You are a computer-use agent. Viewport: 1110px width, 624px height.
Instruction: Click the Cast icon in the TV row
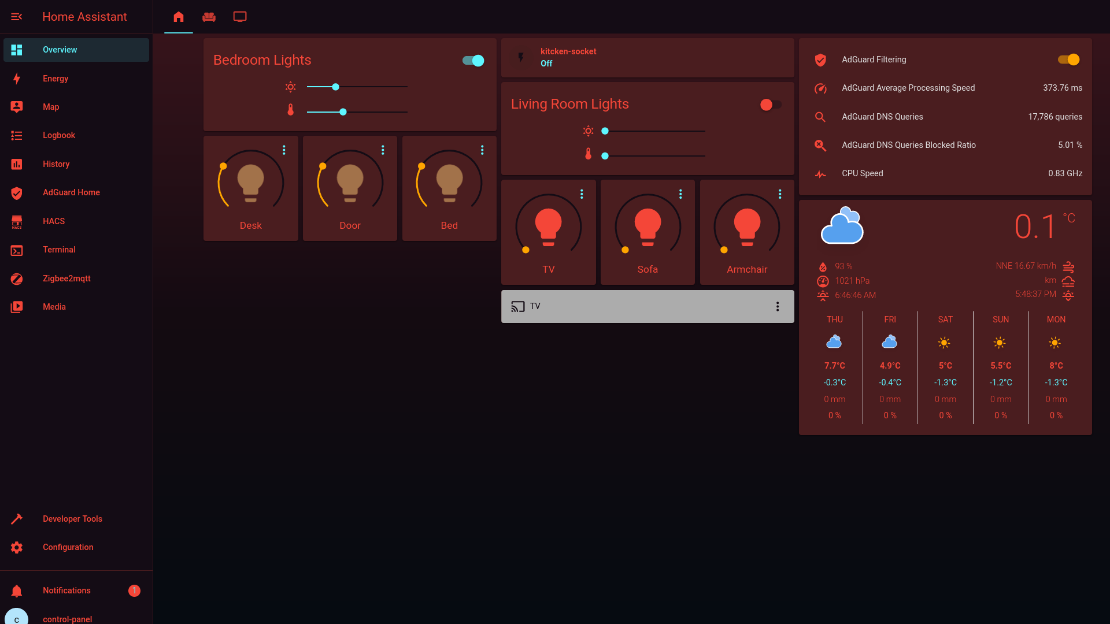click(516, 306)
